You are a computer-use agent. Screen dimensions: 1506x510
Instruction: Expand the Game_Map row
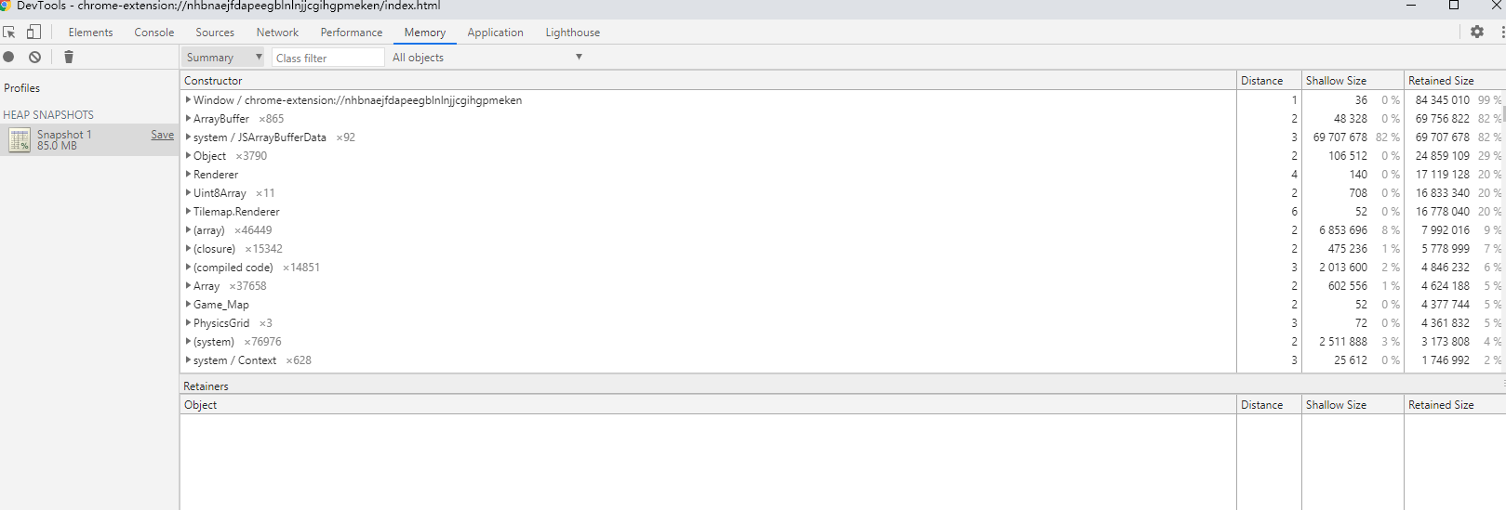(x=188, y=305)
